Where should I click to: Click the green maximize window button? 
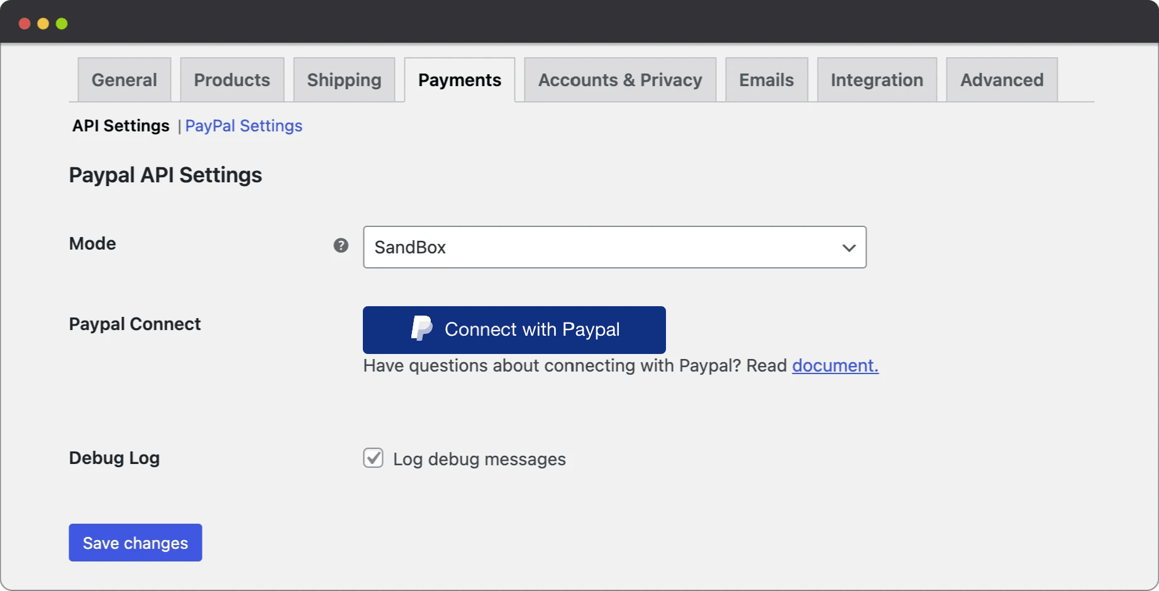coord(62,24)
